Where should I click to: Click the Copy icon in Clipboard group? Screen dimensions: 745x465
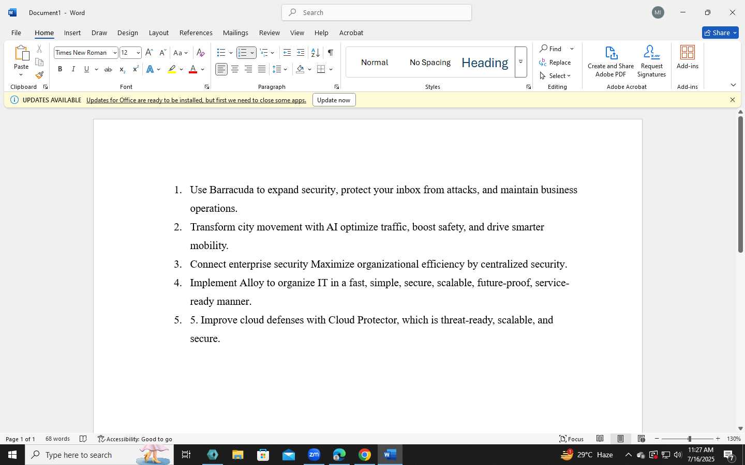[x=39, y=63]
